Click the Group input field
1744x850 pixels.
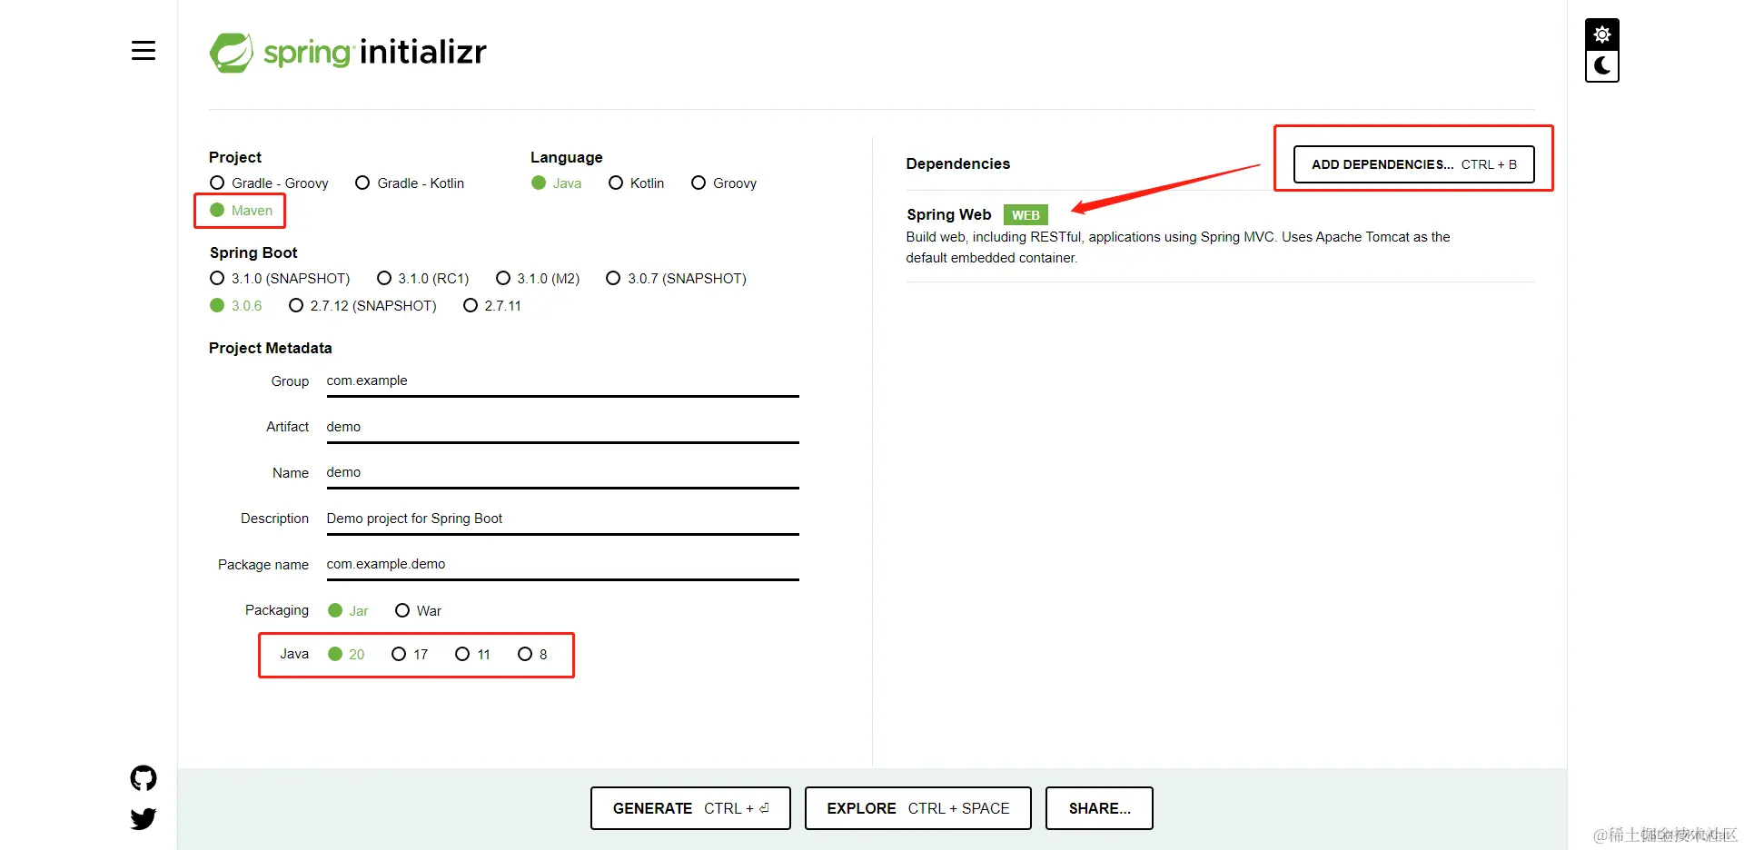pos(562,381)
